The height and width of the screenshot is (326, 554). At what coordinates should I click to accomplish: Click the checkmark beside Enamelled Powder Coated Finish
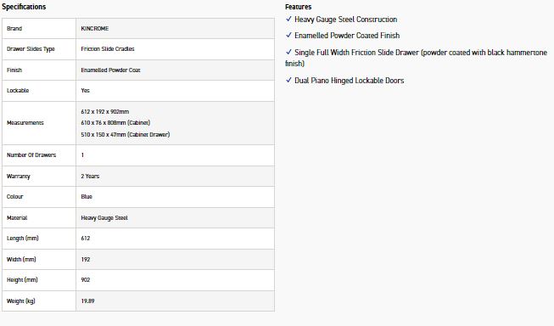tap(288, 35)
